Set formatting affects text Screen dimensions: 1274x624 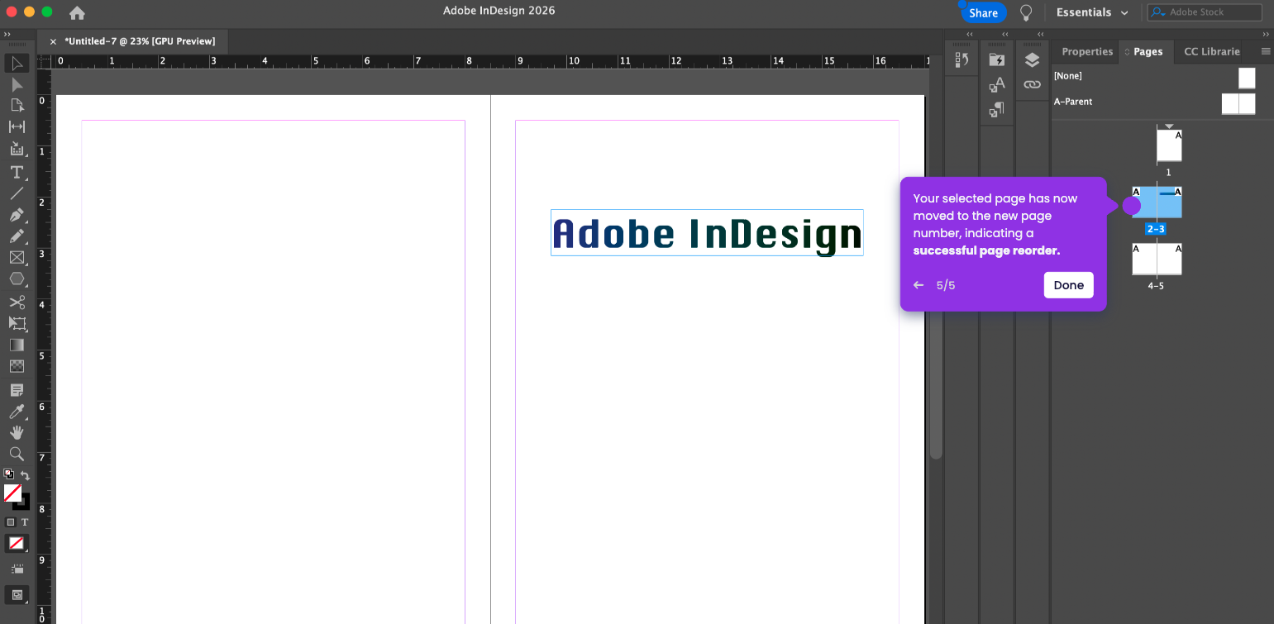(25, 522)
